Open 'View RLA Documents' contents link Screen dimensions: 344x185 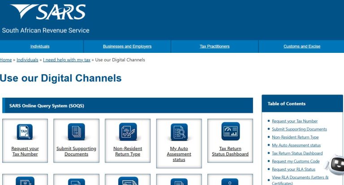pos(297,177)
